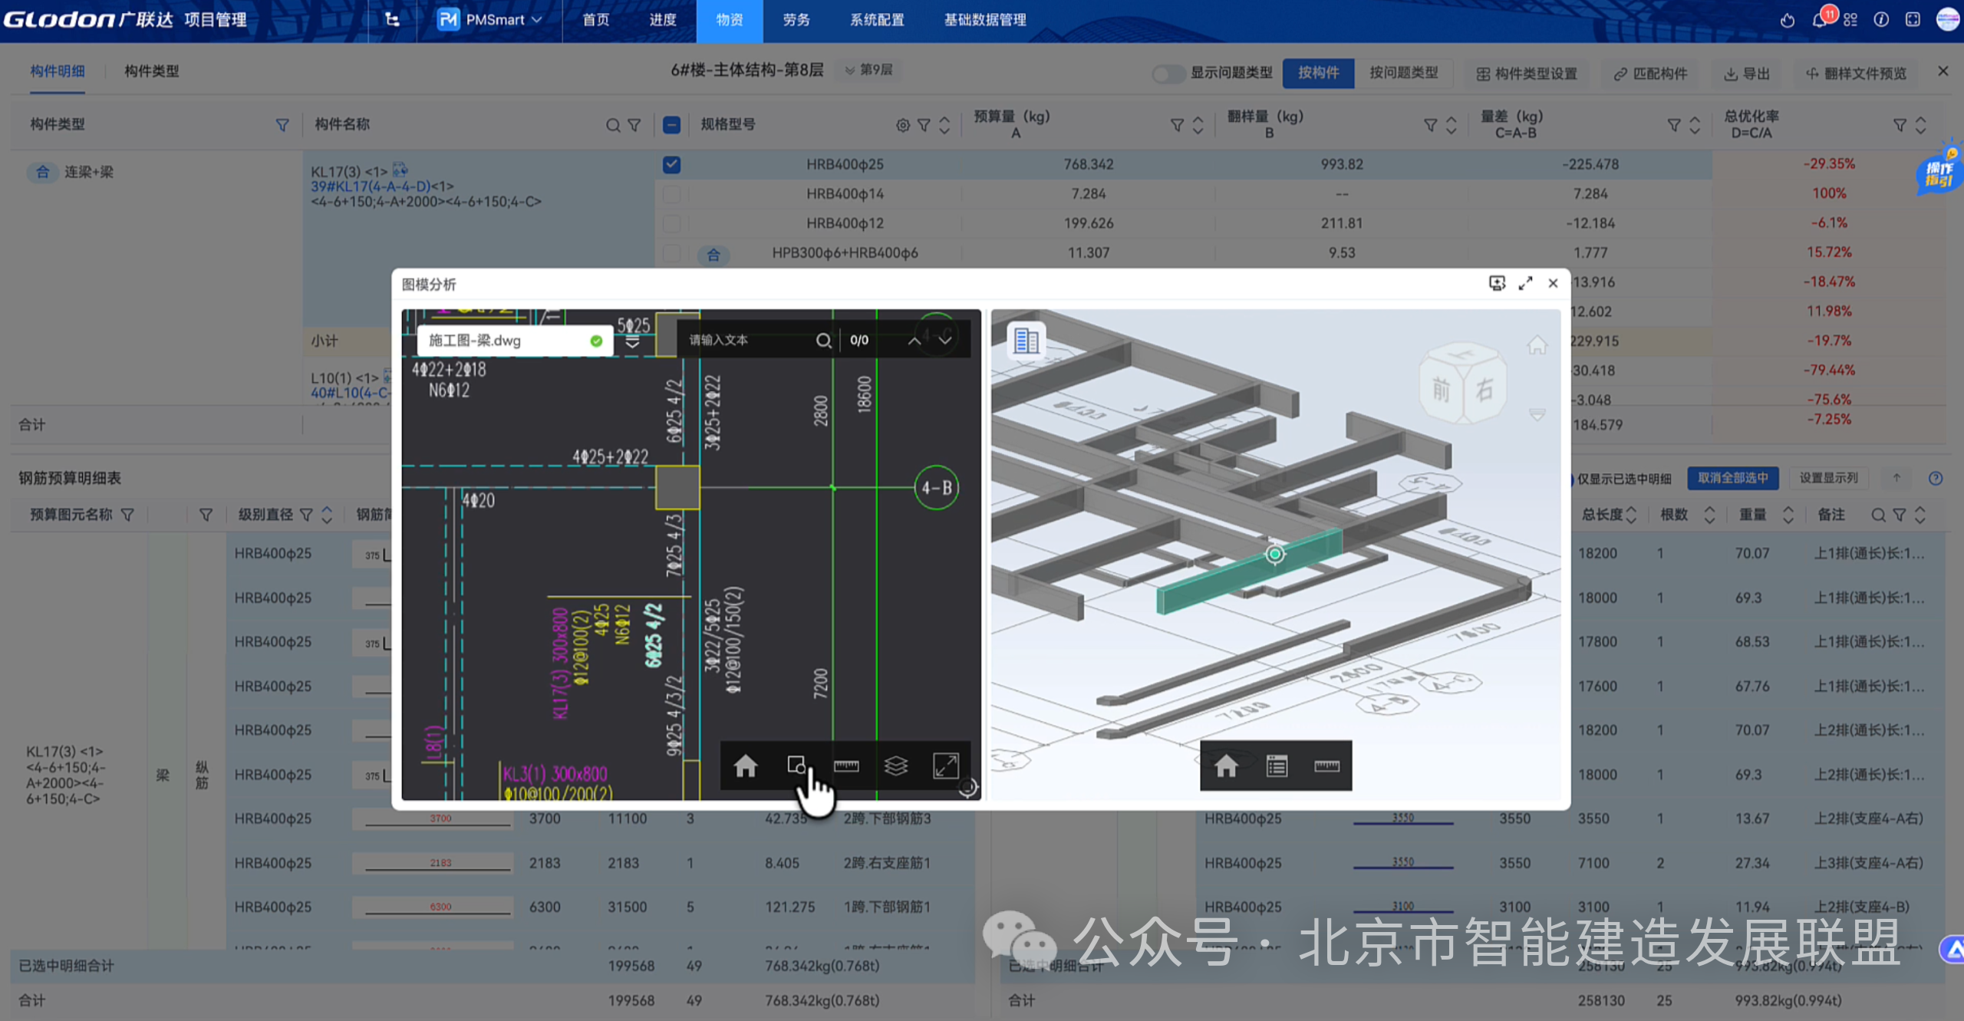The width and height of the screenshot is (1964, 1021).
Task: Open the 劳务 menu
Action: click(796, 20)
